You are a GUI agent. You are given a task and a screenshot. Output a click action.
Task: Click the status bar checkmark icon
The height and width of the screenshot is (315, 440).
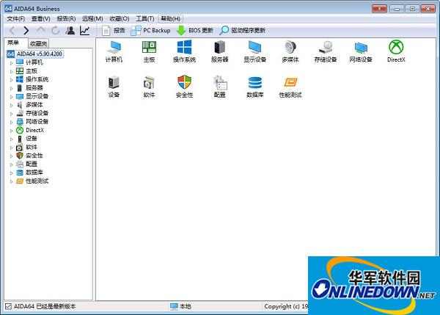[x=8, y=306]
